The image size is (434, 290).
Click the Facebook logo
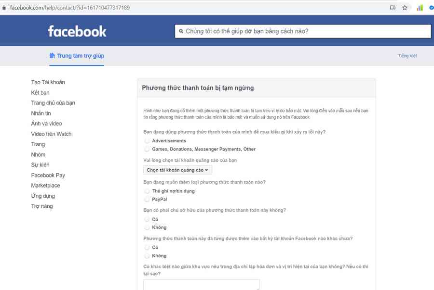click(77, 31)
